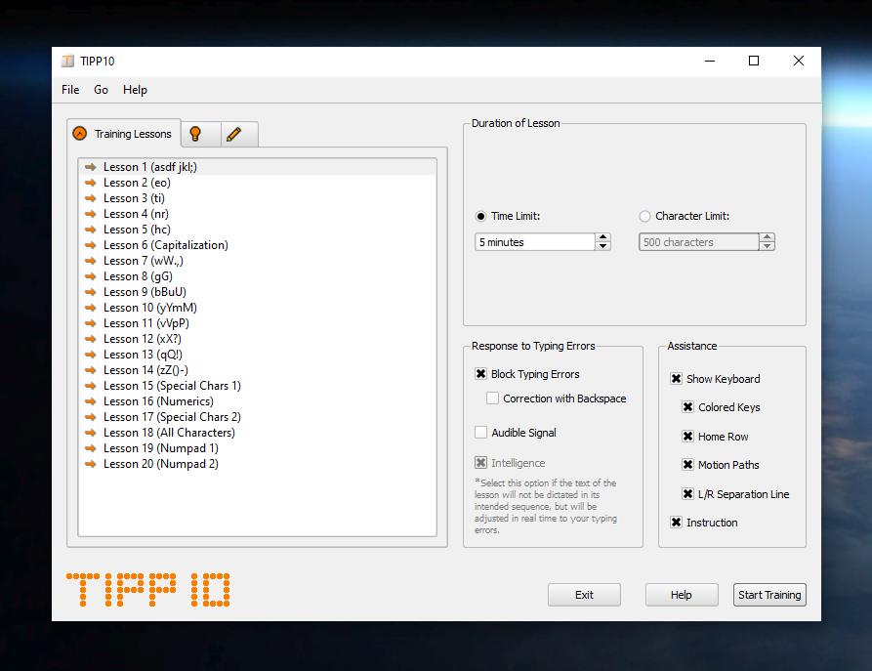Select the Character Limit radio button
Image resolution: width=872 pixels, height=671 pixels.
tap(644, 216)
